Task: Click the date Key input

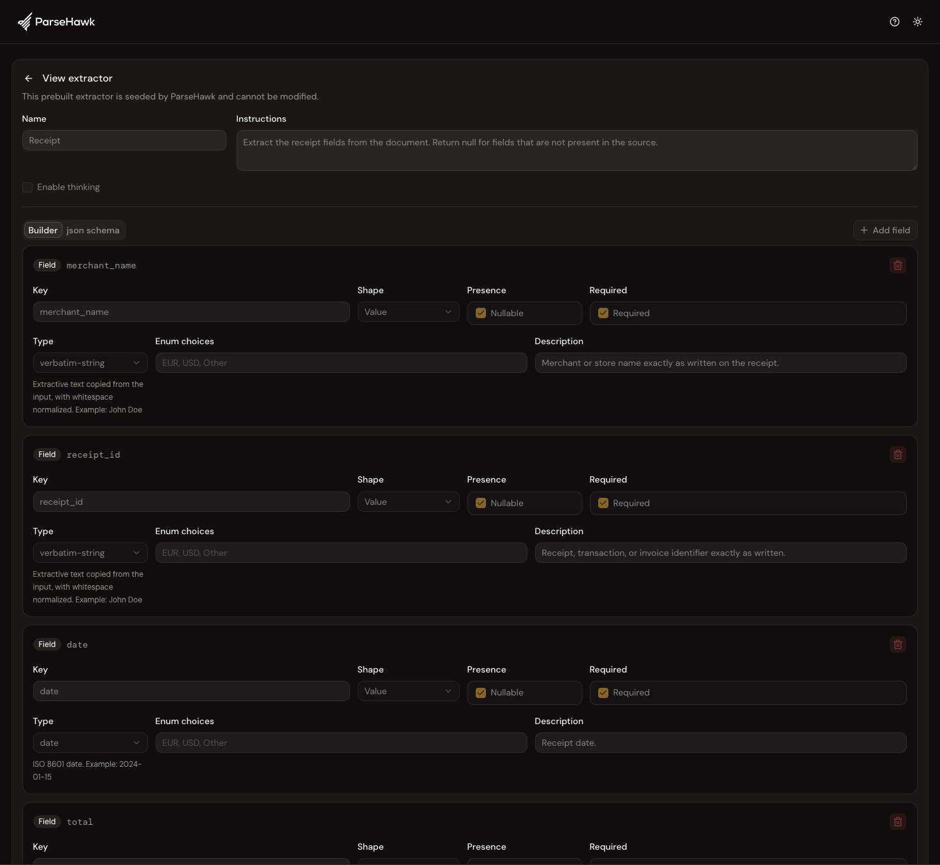Action: (191, 691)
